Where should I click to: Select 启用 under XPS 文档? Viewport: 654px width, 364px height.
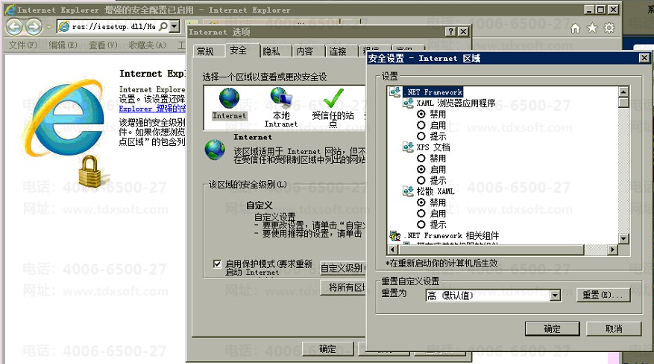[421, 169]
